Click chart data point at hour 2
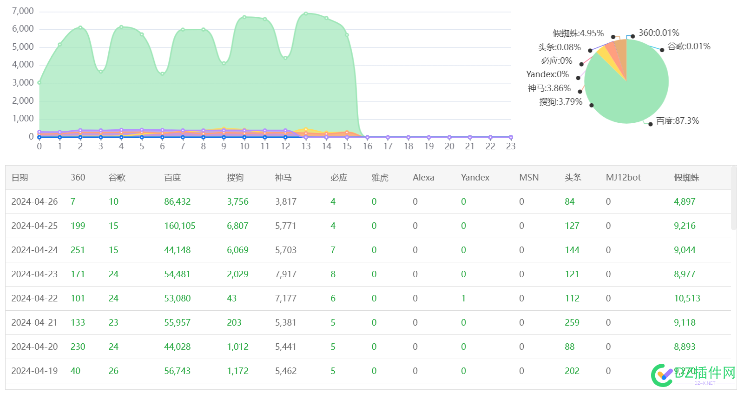 [80, 27]
